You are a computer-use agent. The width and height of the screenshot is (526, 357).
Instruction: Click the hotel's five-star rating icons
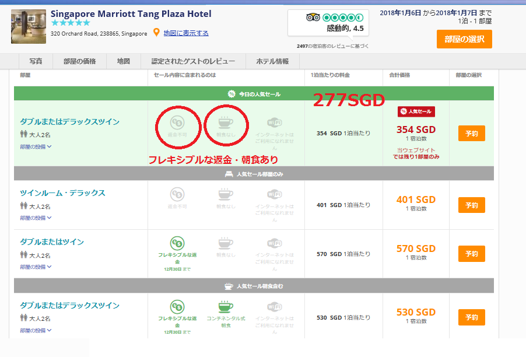coord(71,23)
